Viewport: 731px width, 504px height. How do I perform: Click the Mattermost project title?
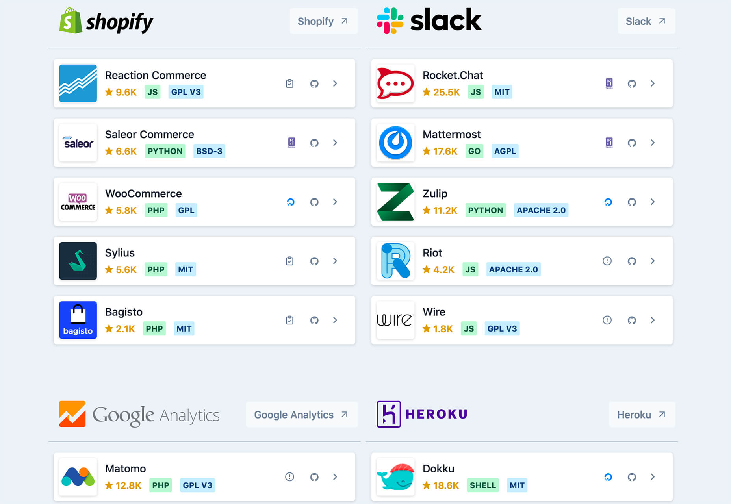click(451, 135)
